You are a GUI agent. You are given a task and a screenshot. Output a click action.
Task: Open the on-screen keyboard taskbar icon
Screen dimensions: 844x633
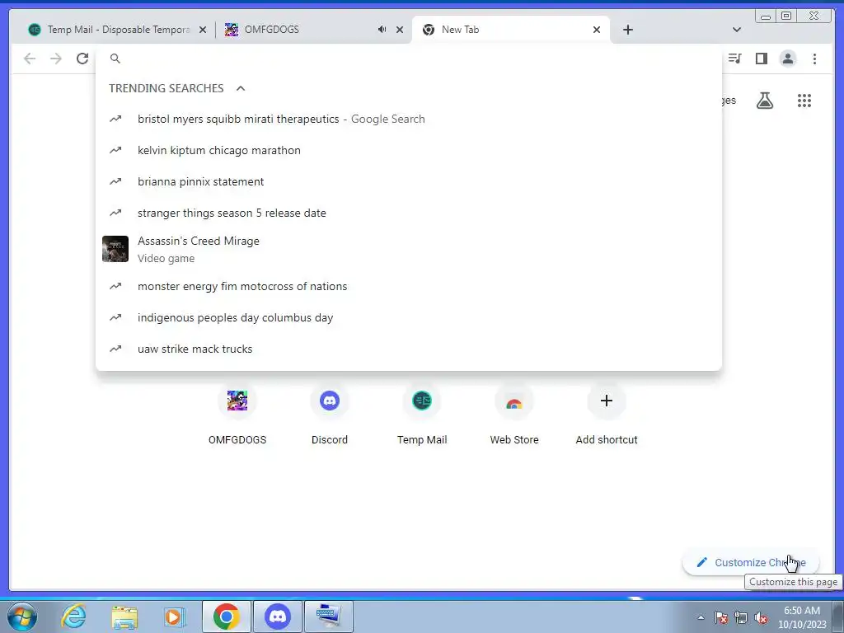[329, 617]
